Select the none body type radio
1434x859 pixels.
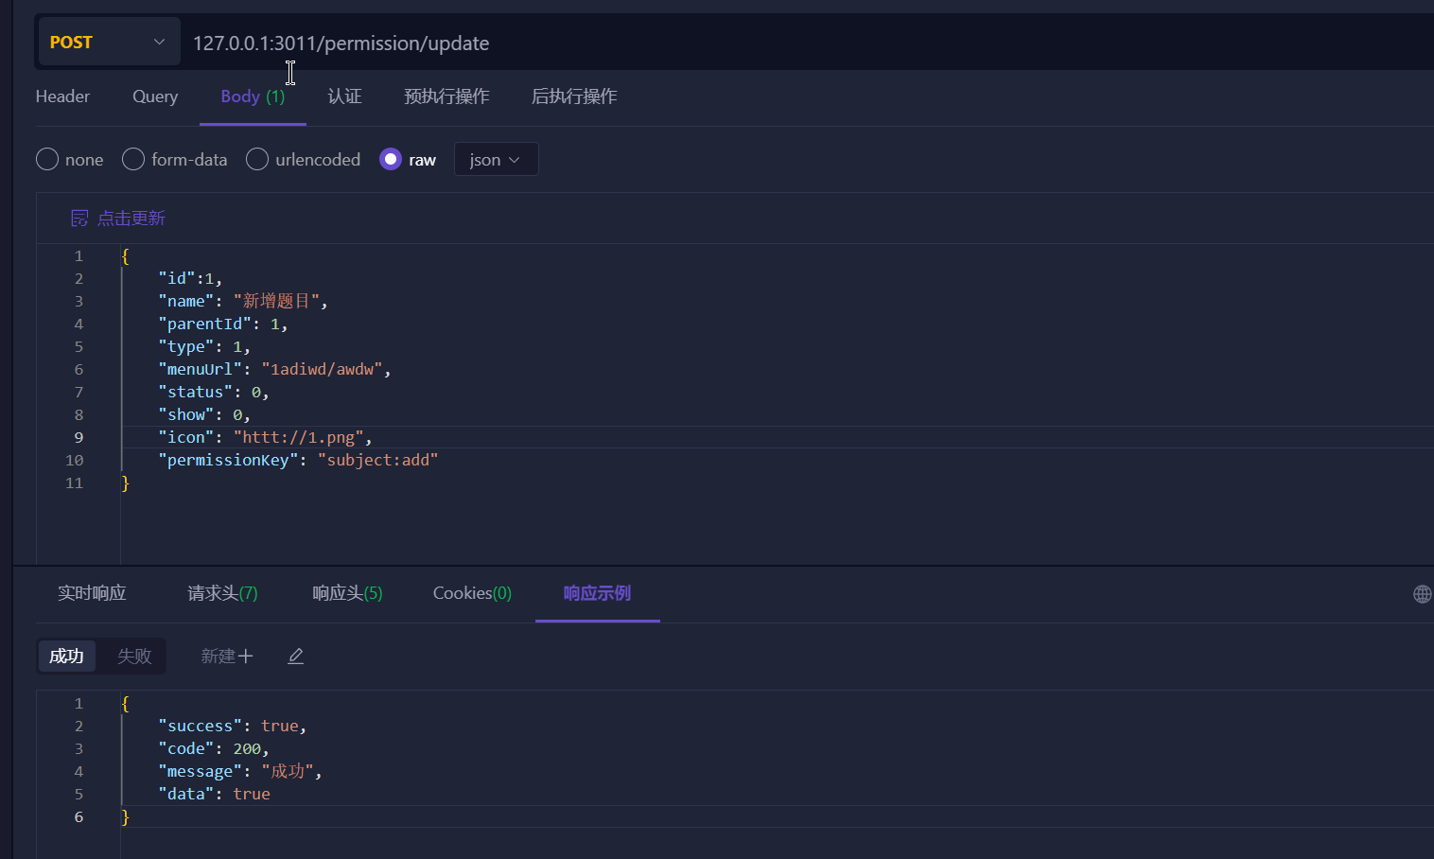pyautogui.click(x=47, y=159)
